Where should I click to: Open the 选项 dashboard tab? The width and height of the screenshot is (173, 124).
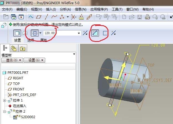click(x=30, y=40)
